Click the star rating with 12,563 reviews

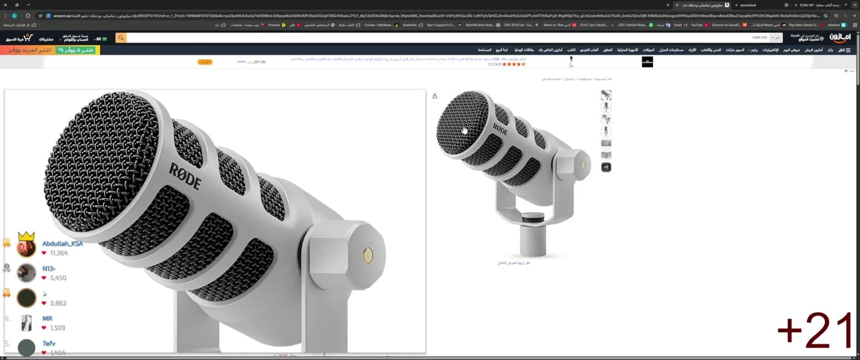click(507, 64)
